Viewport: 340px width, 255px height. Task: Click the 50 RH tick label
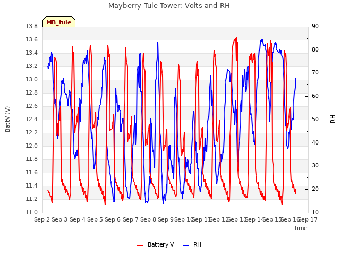point(315,119)
